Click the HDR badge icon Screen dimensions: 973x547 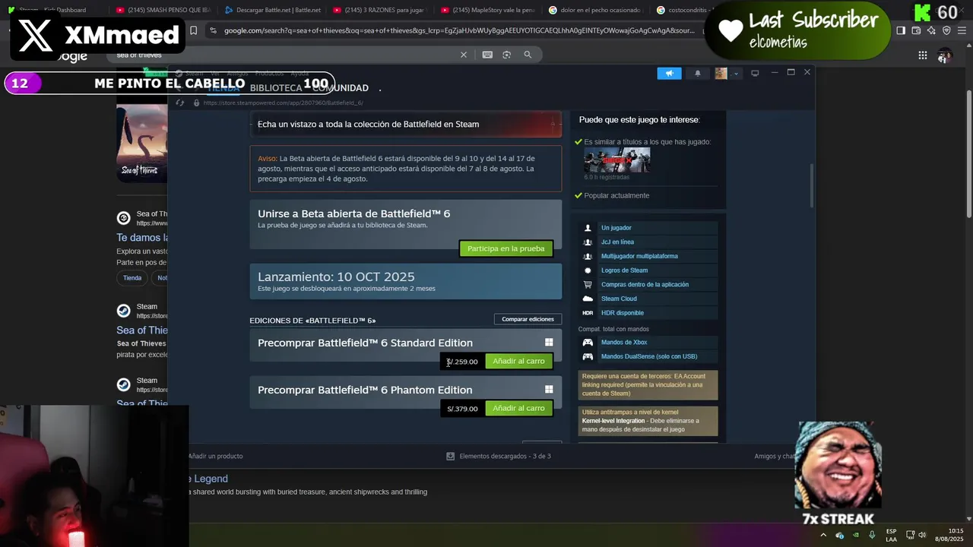coord(588,313)
